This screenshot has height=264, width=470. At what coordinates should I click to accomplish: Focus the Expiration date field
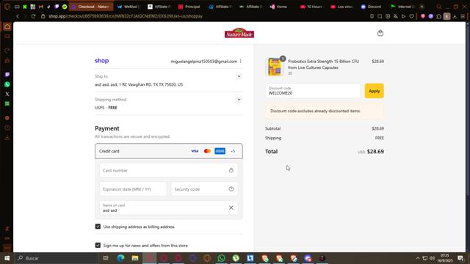(133, 189)
